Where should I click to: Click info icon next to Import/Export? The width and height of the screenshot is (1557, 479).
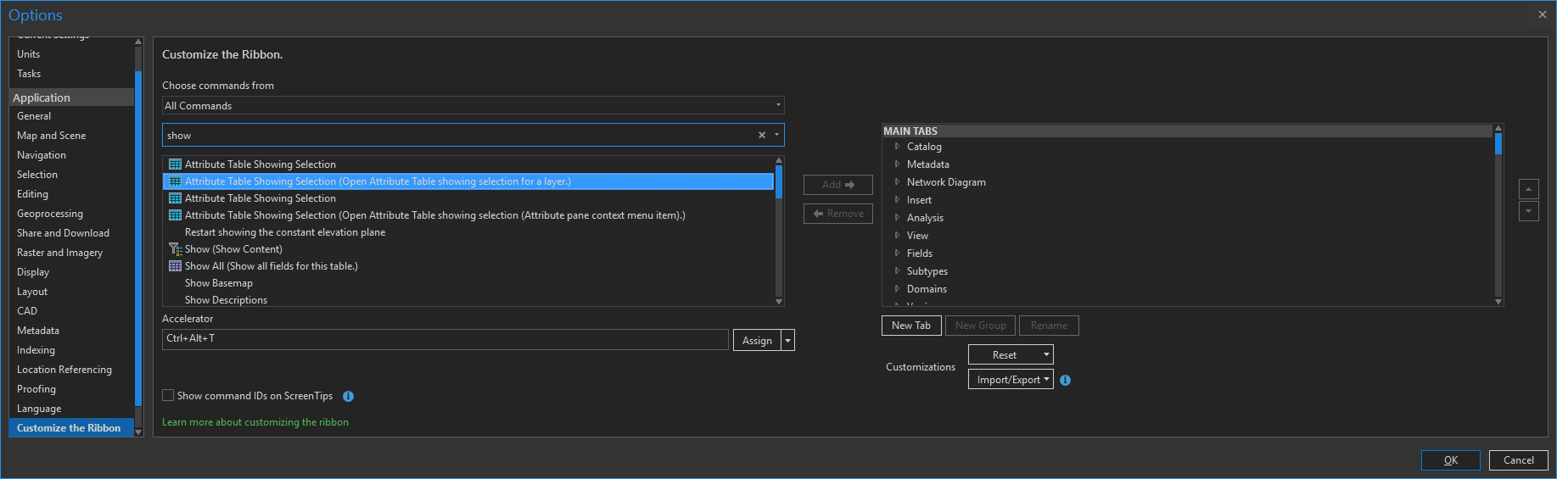pyautogui.click(x=1065, y=381)
